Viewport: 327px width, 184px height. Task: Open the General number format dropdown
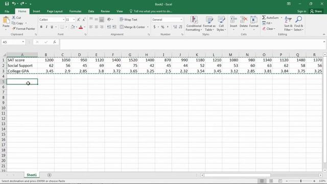pos(181,19)
